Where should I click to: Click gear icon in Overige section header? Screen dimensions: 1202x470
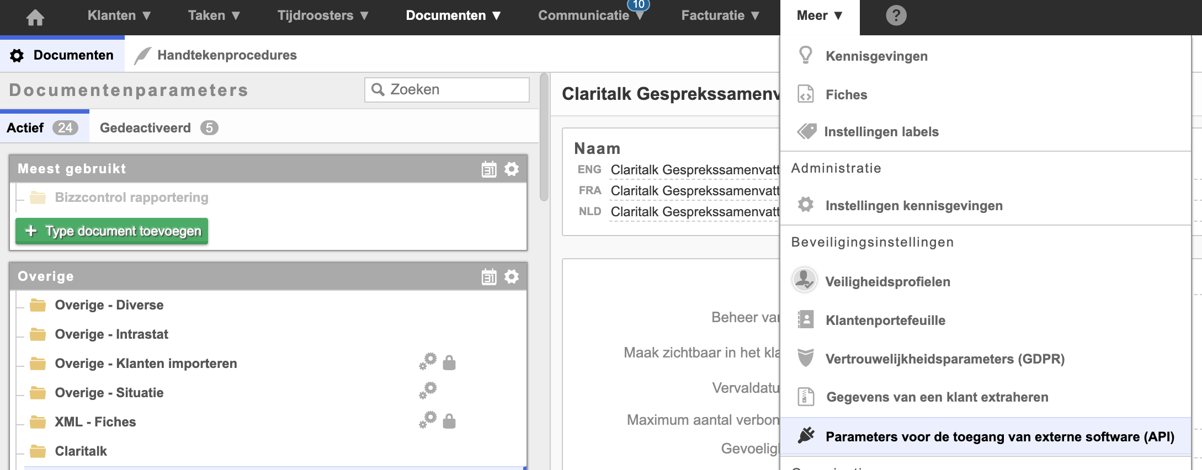tap(512, 276)
